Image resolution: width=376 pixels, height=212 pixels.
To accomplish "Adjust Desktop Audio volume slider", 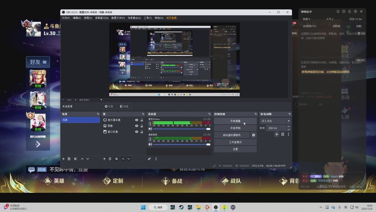I will 181,145.
